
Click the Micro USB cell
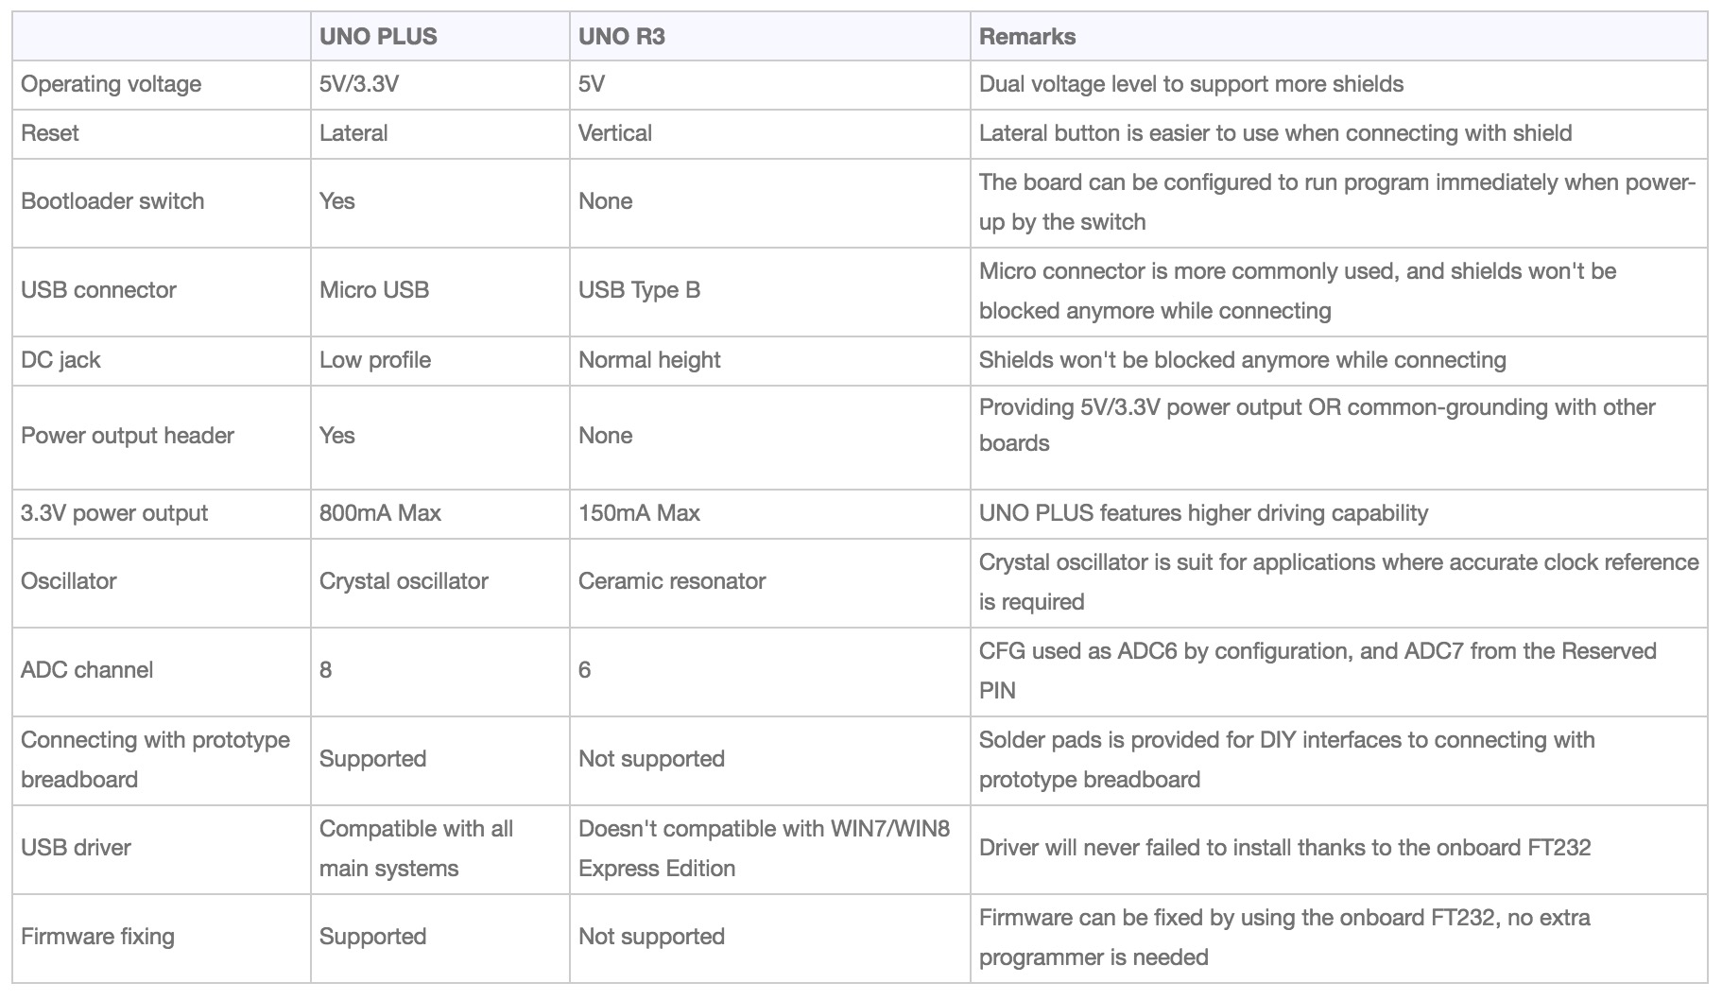pyautogui.click(x=374, y=290)
